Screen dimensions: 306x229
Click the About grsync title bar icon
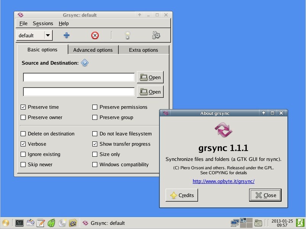coord(166,113)
